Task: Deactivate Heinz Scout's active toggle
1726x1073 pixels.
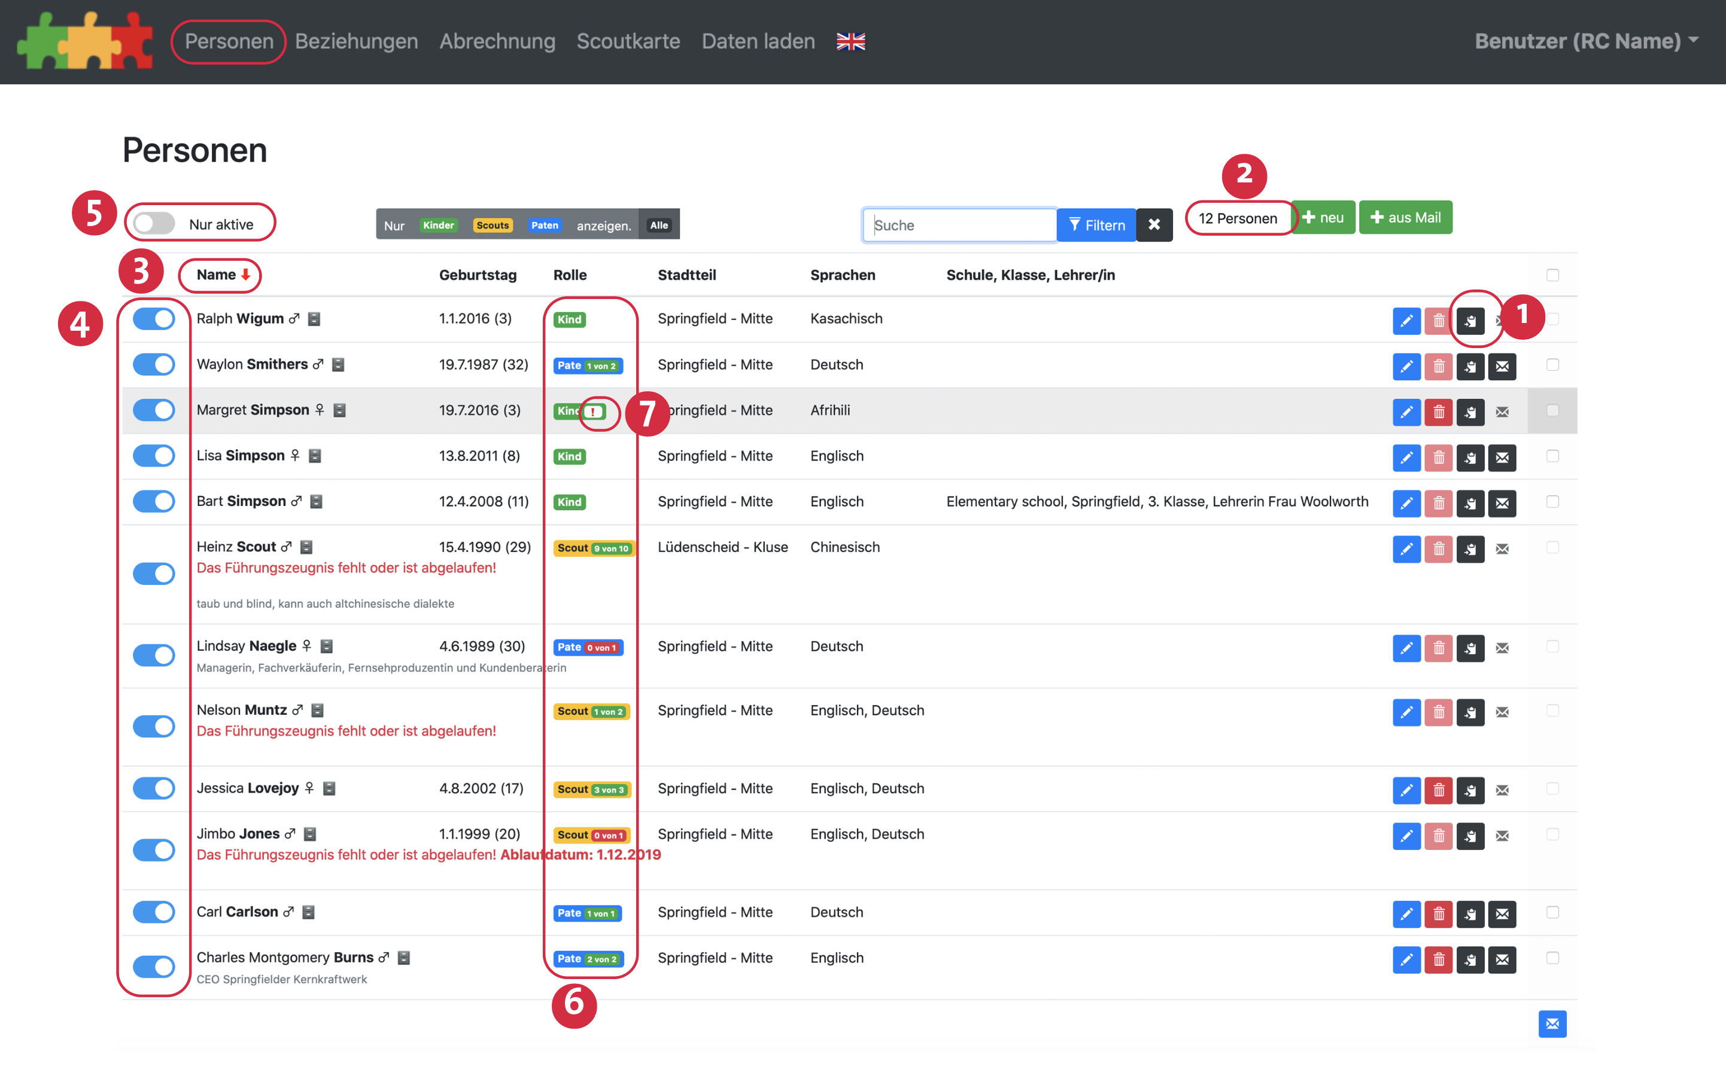Action: click(154, 574)
